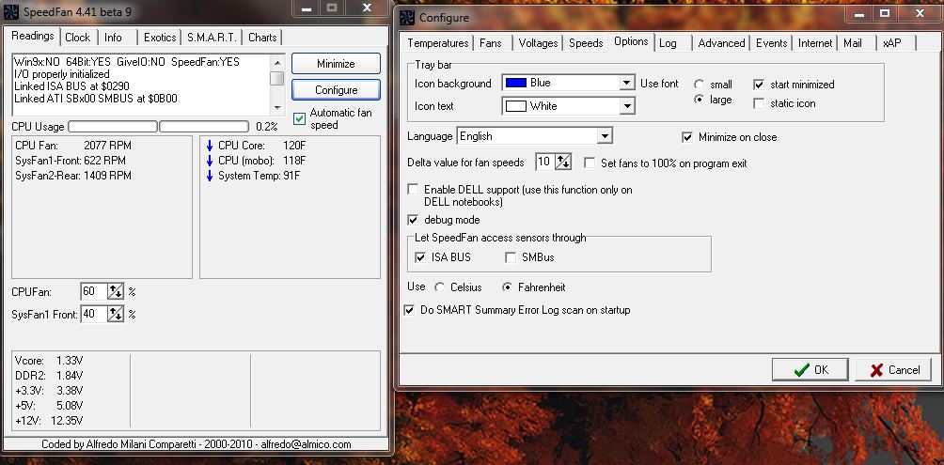
Task: Switch to the Clock tab in SpeedFan
Action: point(78,38)
